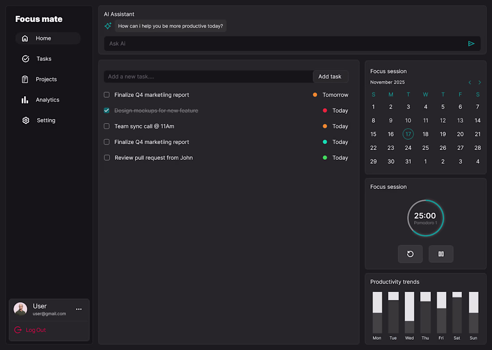Uncheck the Design mockups task

107,111
